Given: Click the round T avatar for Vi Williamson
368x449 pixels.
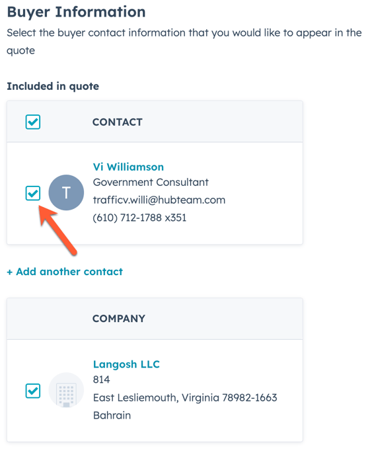Looking at the screenshot, I should 66,192.
